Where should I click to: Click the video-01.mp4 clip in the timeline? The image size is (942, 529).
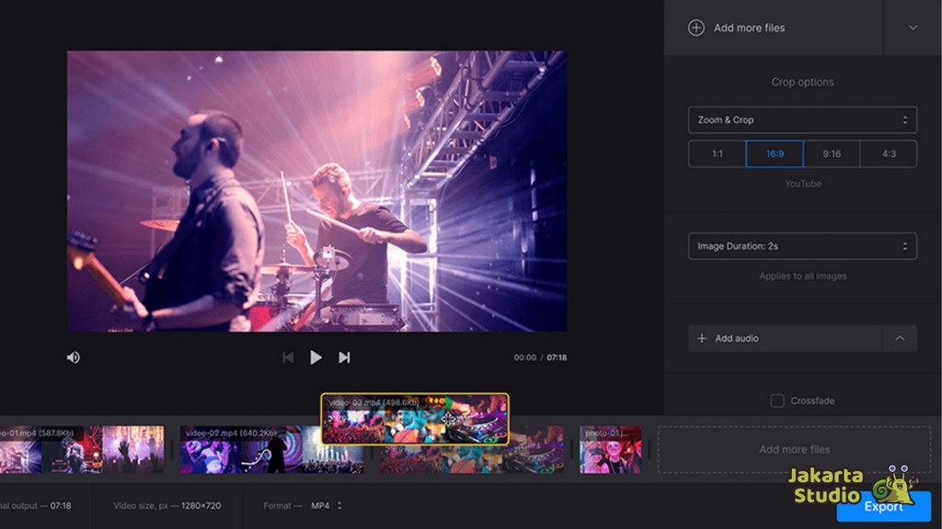[82, 450]
